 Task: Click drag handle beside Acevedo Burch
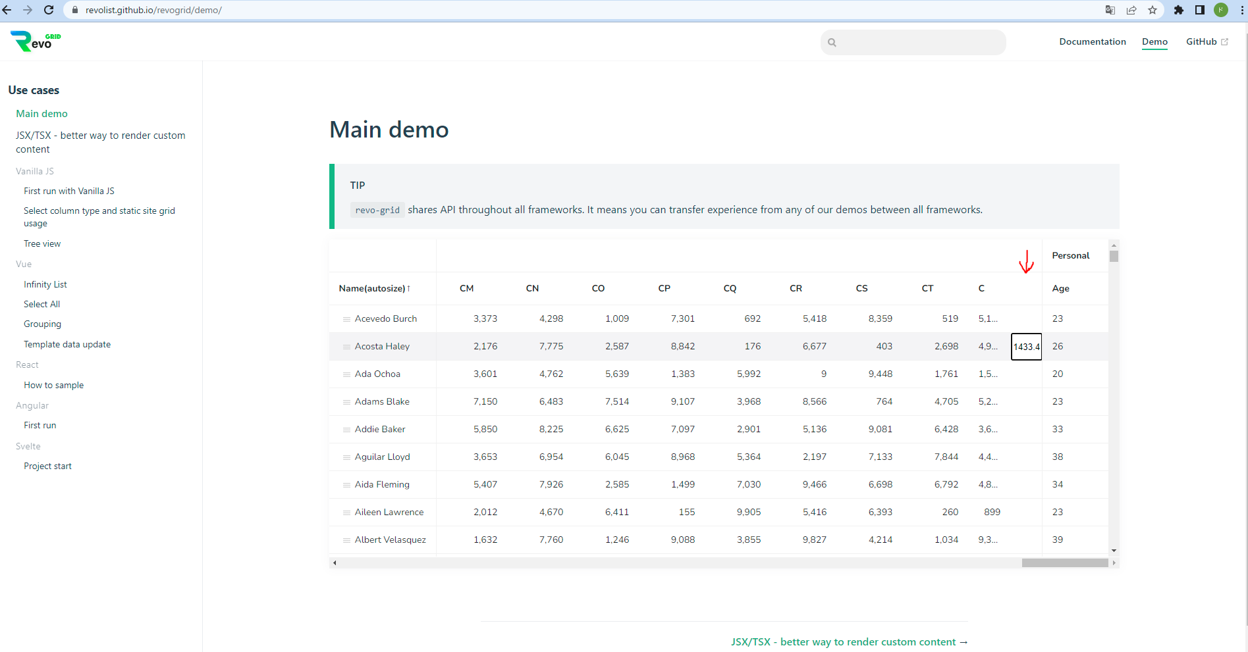click(x=346, y=319)
